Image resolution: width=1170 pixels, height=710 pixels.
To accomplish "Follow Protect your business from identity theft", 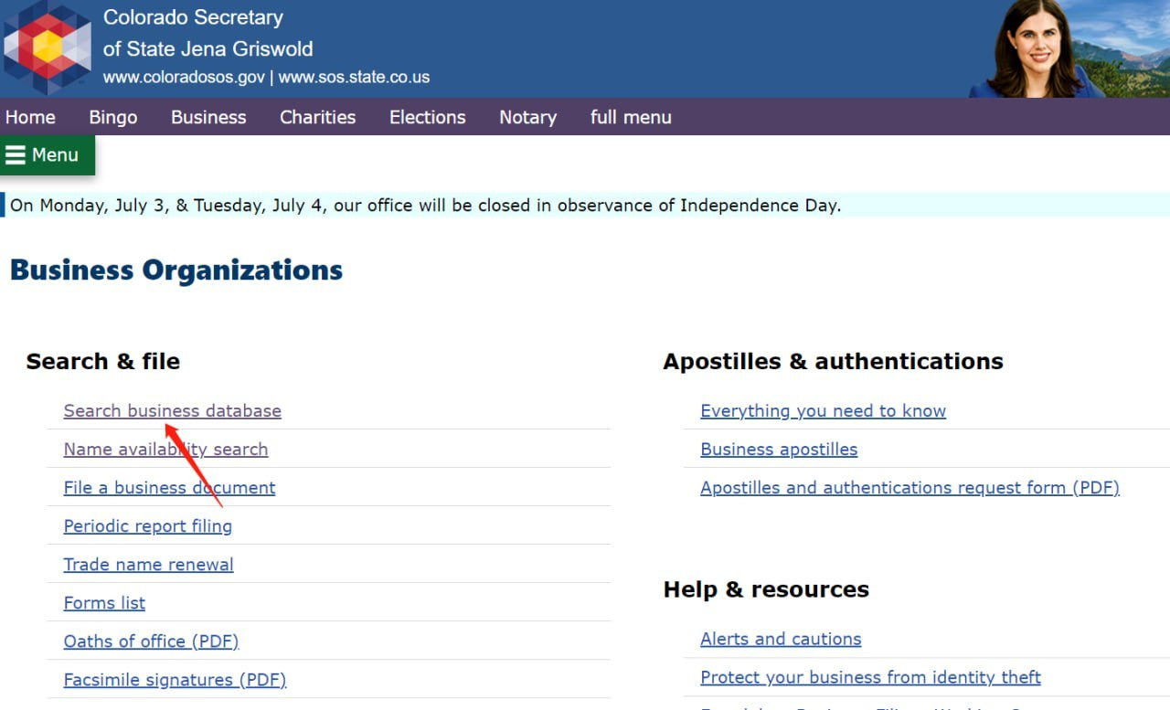I will pos(870,677).
